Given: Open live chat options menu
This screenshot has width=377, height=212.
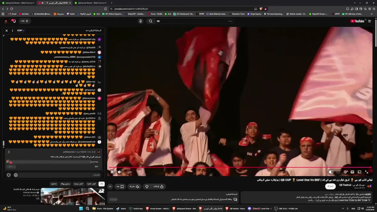Looking at the screenshot, I should tap(12, 30).
